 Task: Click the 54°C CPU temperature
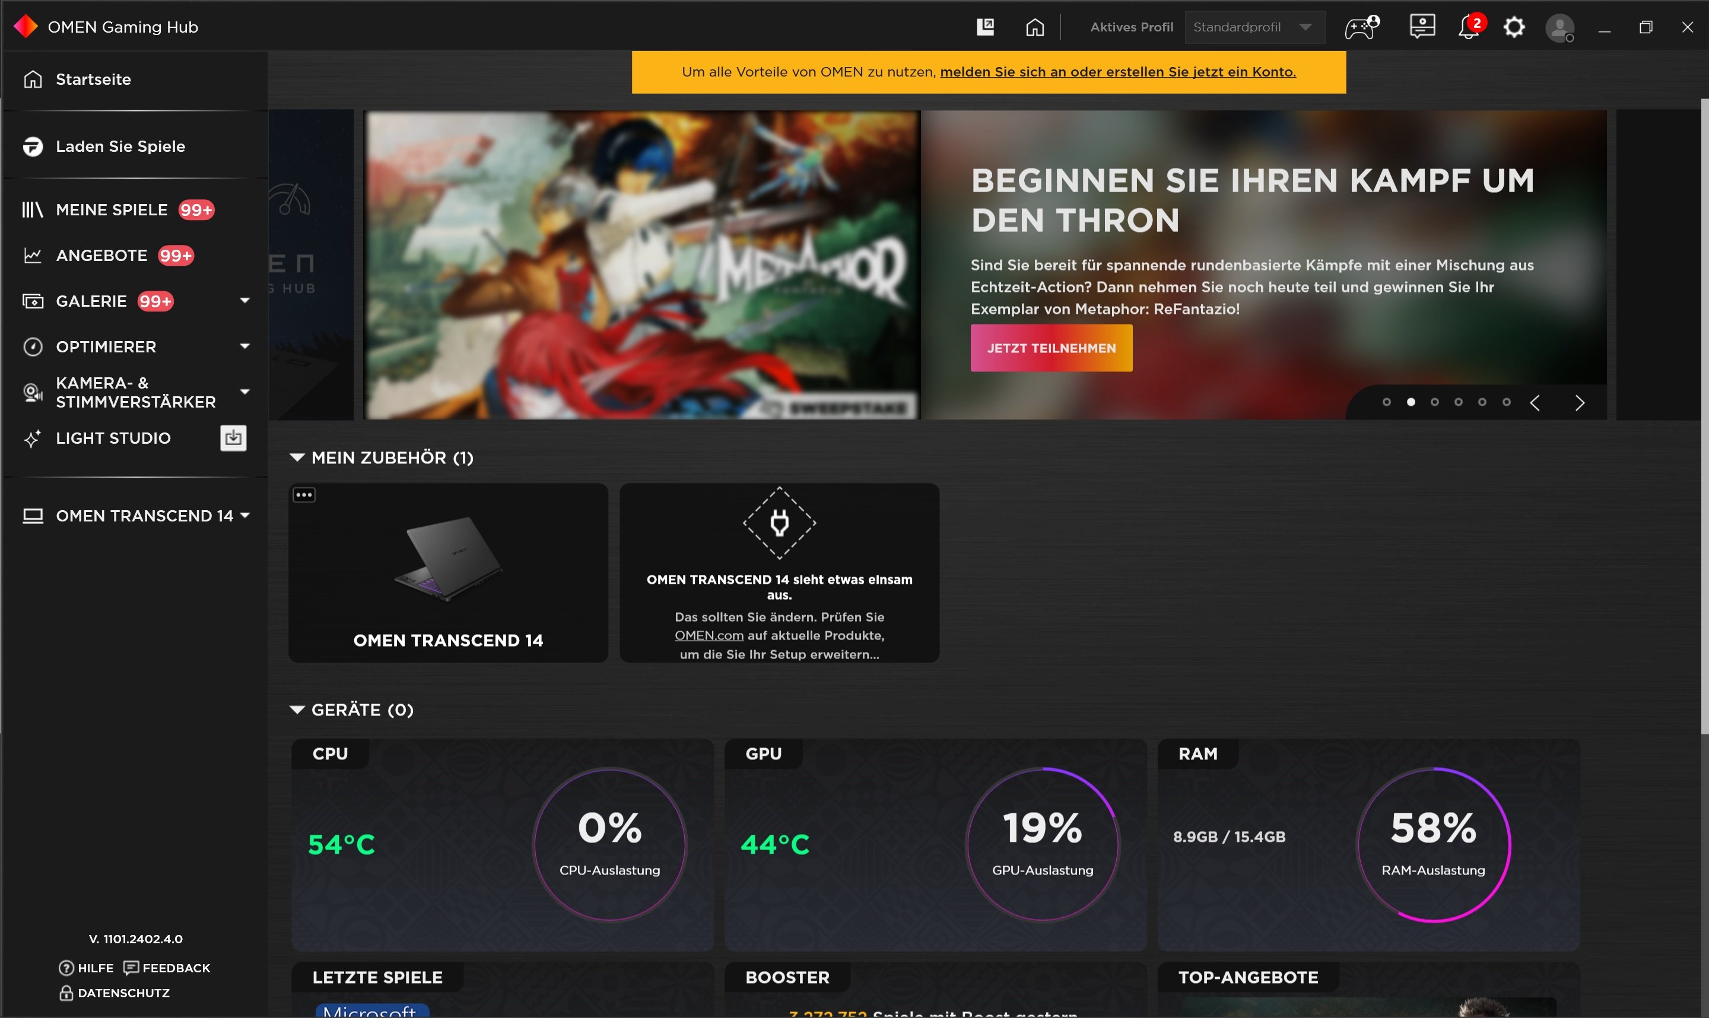342,844
